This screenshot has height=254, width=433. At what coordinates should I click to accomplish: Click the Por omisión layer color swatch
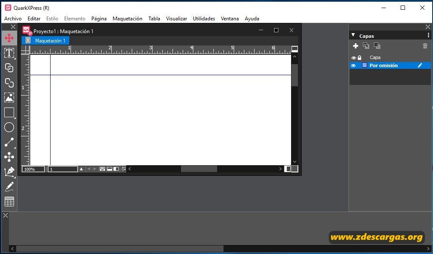pos(365,65)
